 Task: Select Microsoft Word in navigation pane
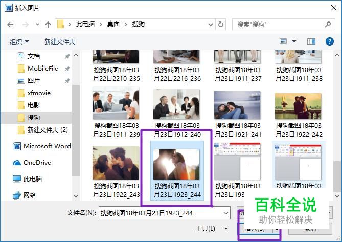pos(41,146)
